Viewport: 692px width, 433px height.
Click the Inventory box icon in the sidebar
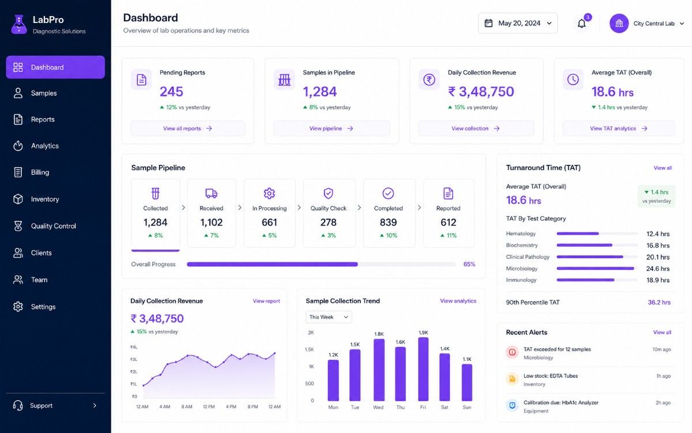tap(18, 199)
